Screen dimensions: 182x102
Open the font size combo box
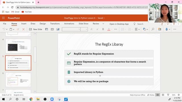point(84,29)
